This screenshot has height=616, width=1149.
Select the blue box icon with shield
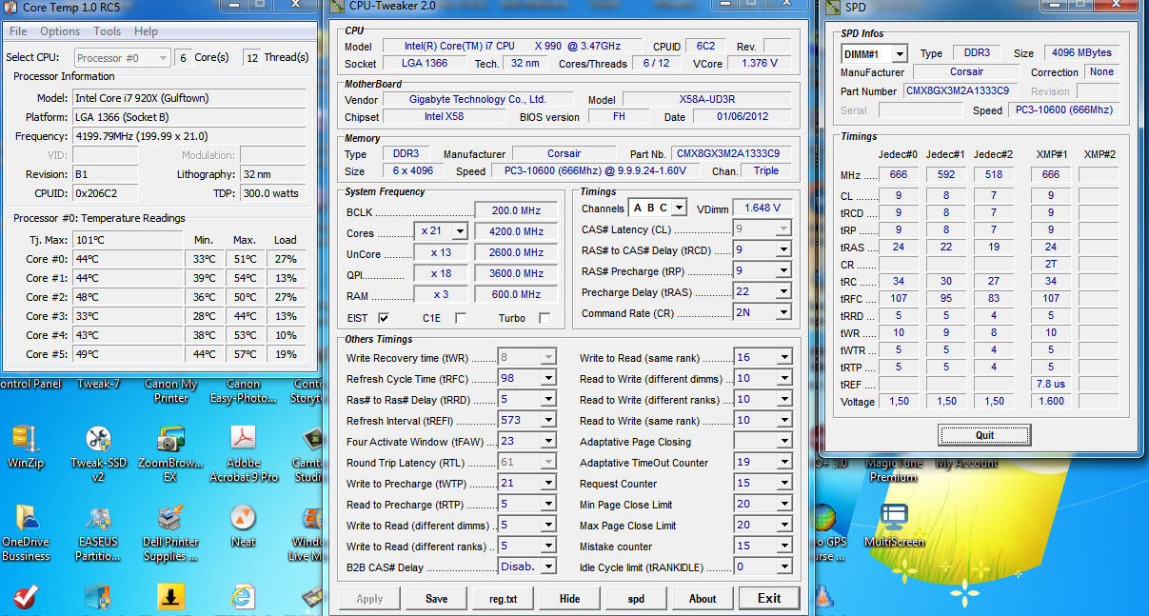click(98, 598)
